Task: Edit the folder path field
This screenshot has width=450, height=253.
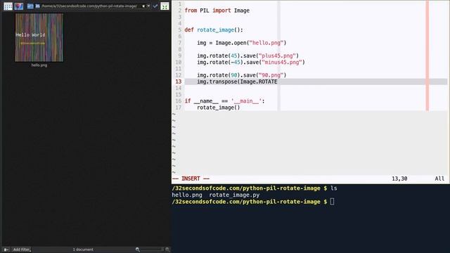Action: pyautogui.click(x=90, y=6)
